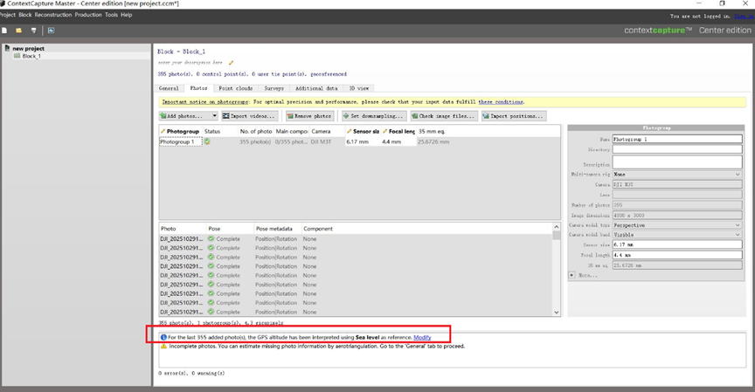Open the Additional data tab
This screenshot has height=392, width=755.
pos(316,88)
